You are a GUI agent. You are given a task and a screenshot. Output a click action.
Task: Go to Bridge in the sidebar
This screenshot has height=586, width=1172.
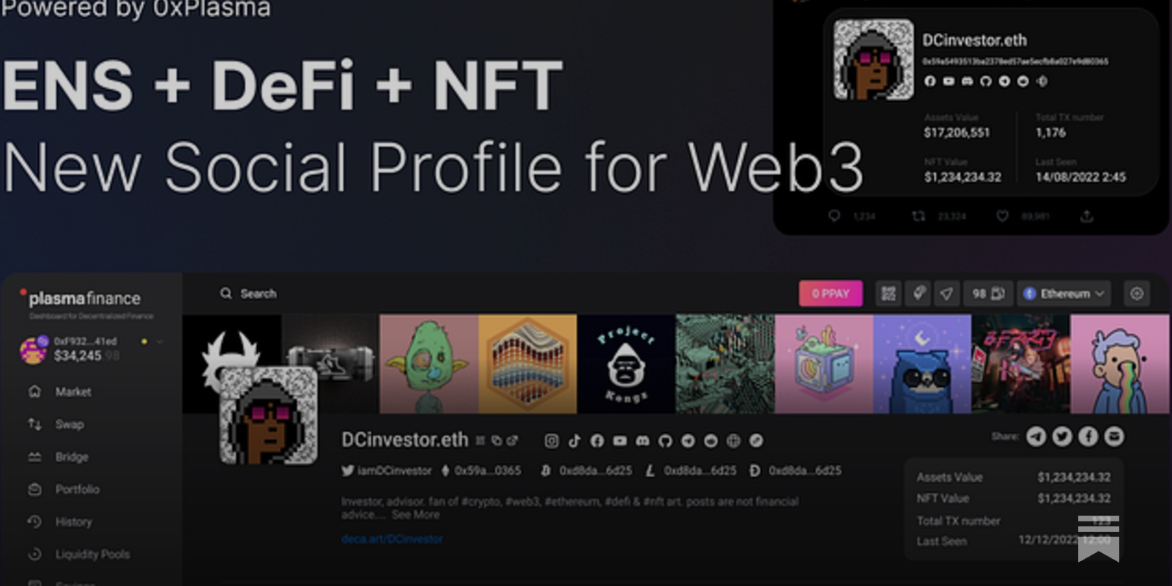click(x=72, y=456)
